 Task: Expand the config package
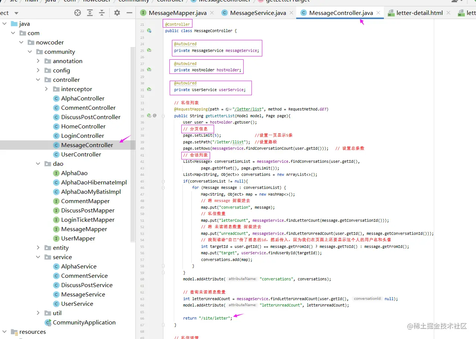[38, 71]
